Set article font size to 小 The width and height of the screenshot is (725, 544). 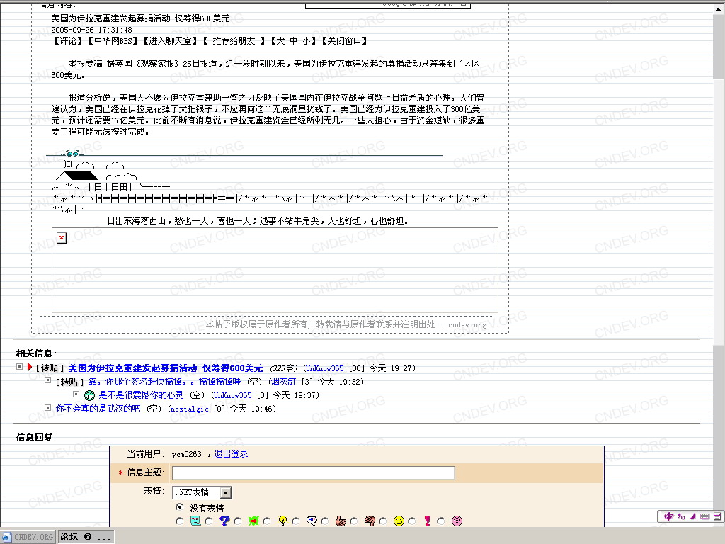click(306, 40)
